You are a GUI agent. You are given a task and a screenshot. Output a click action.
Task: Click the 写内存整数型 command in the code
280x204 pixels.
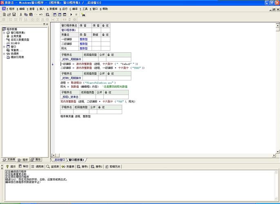[x=68, y=101]
